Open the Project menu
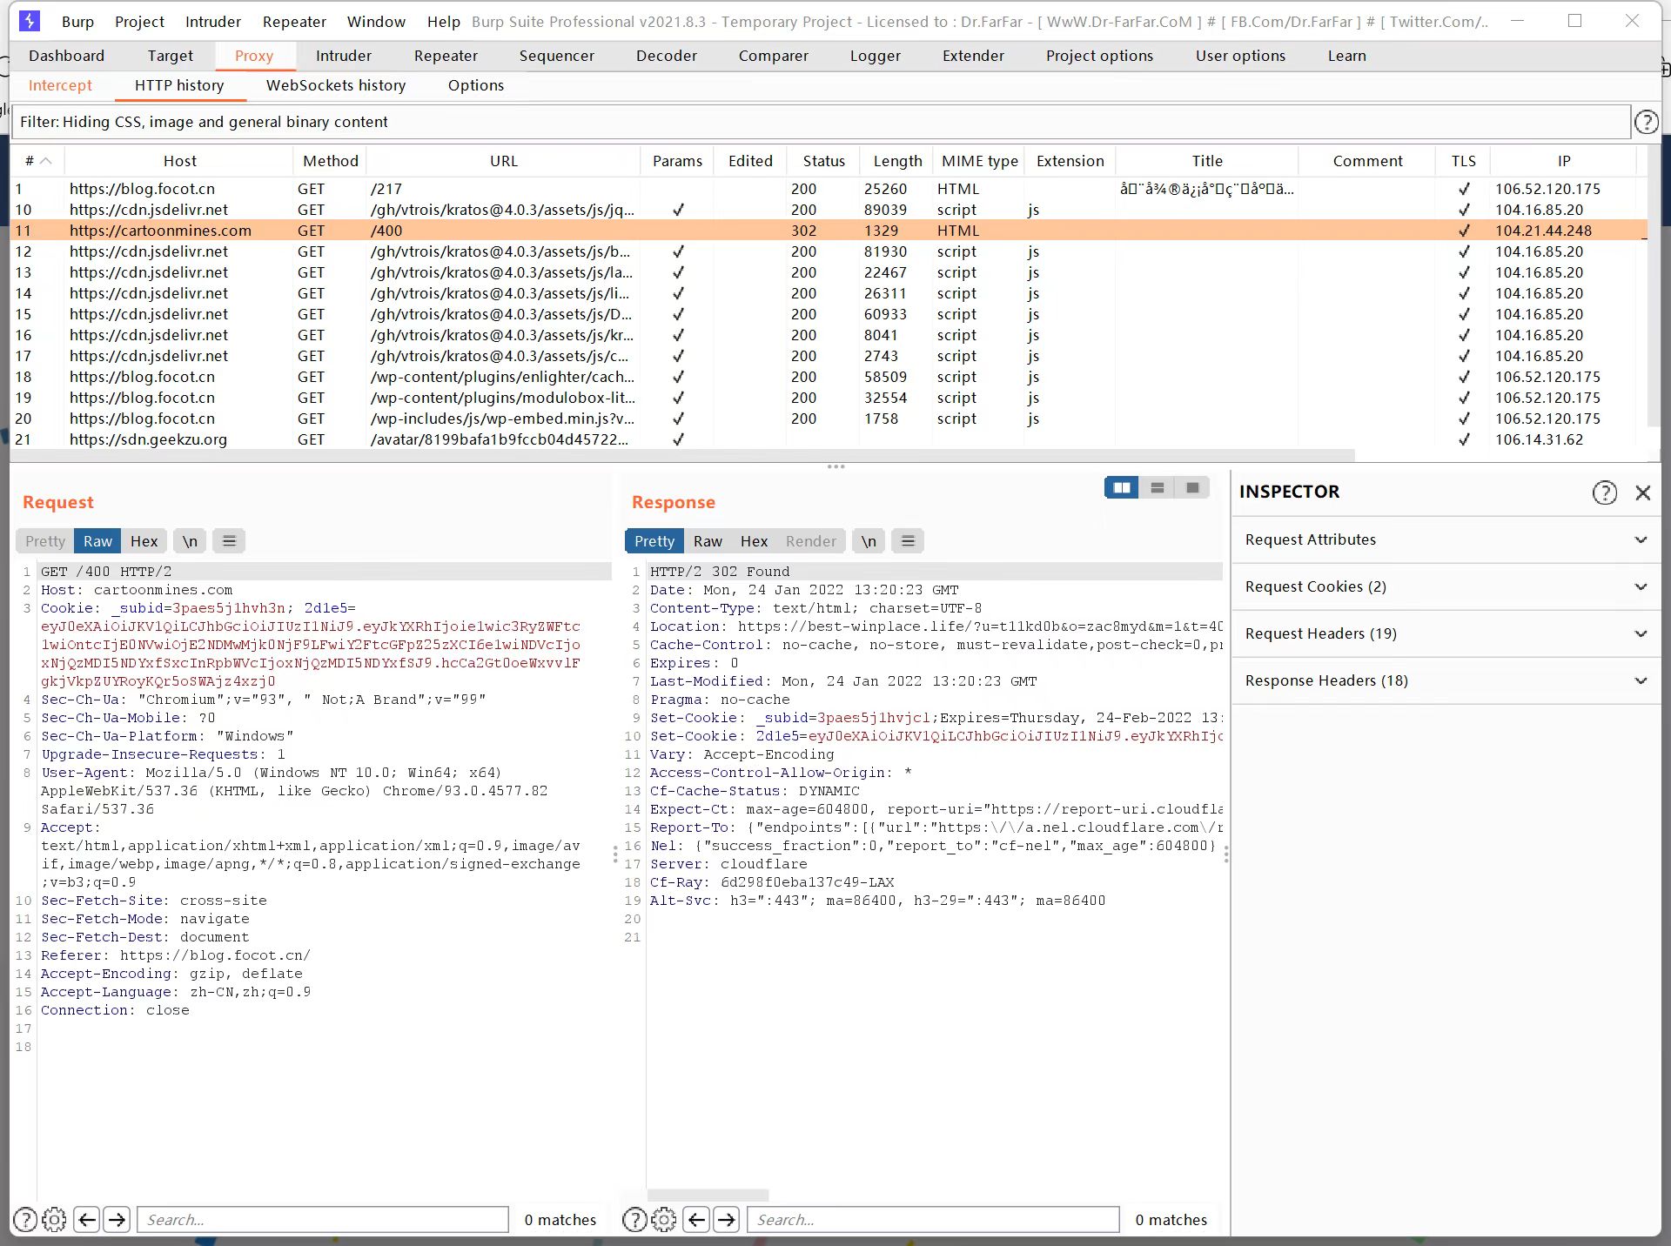Image resolution: width=1671 pixels, height=1246 pixels. pos(139,22)
